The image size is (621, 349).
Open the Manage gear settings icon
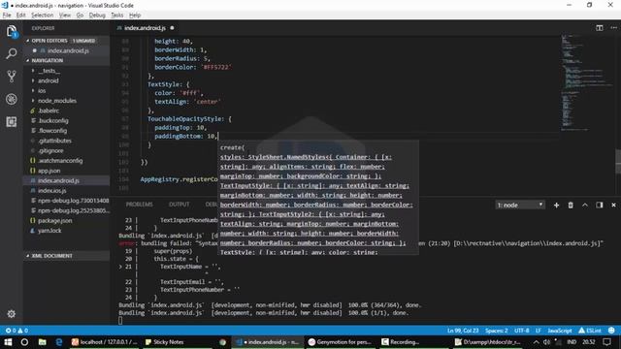(12, 314)
